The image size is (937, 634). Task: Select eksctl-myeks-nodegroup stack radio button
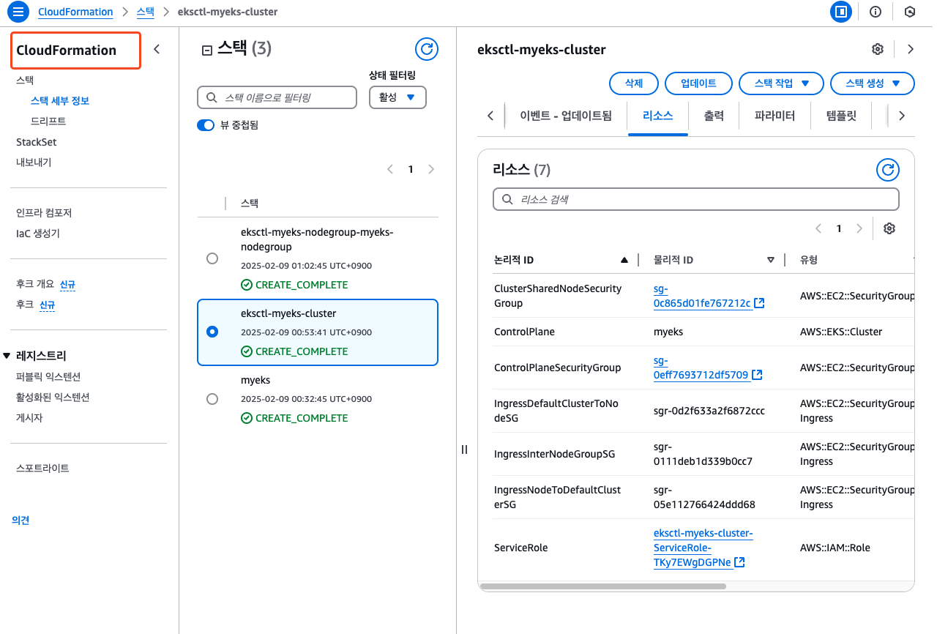pyautogui.click(x=212, y=258)
